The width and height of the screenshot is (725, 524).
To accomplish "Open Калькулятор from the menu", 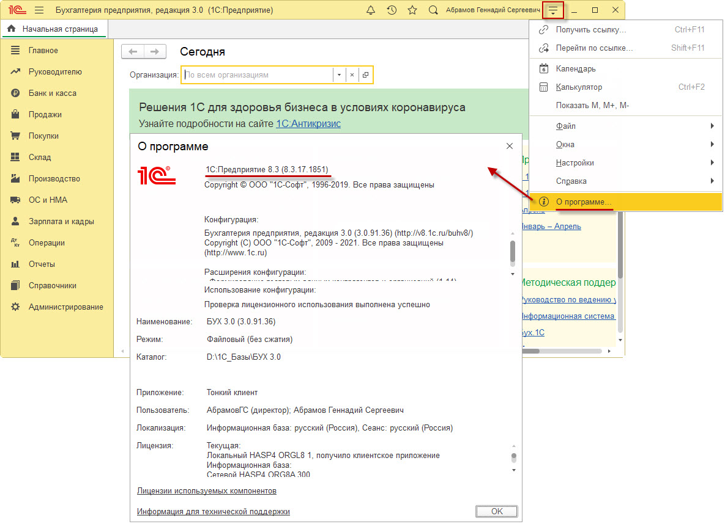I will [626, 87].
